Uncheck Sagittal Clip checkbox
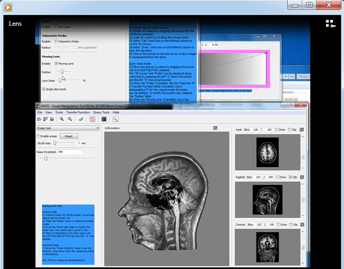Screen dimensions: 344x269 [290, 177]
